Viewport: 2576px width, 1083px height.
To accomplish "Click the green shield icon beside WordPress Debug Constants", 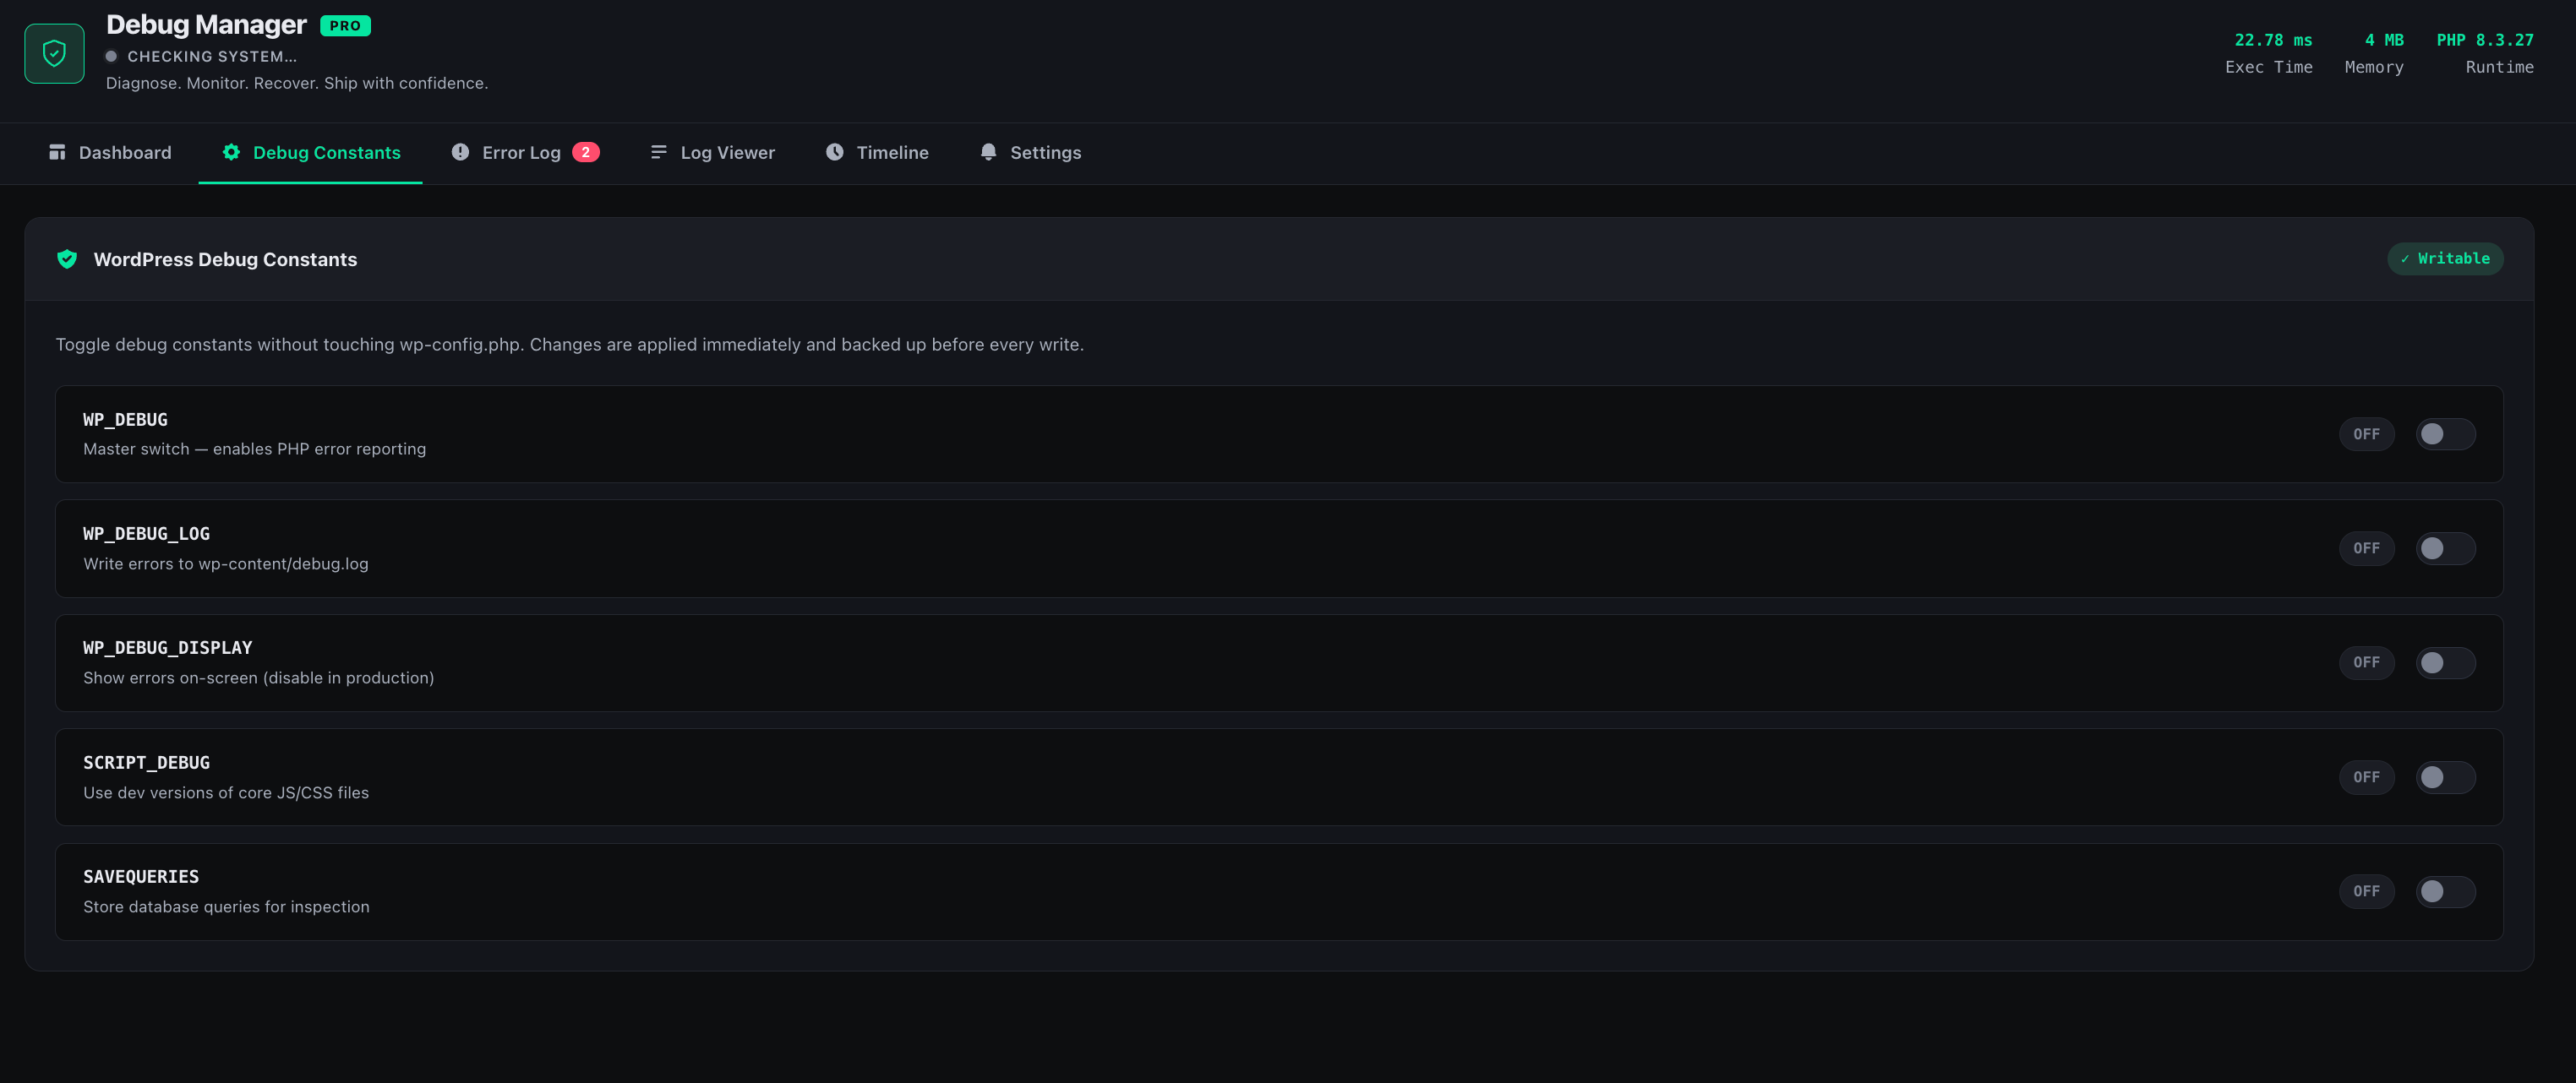I will [67, 259].
